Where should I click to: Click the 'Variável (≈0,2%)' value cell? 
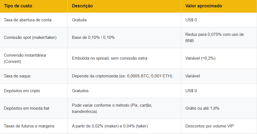pyautogui.click(x=200, y=58)
